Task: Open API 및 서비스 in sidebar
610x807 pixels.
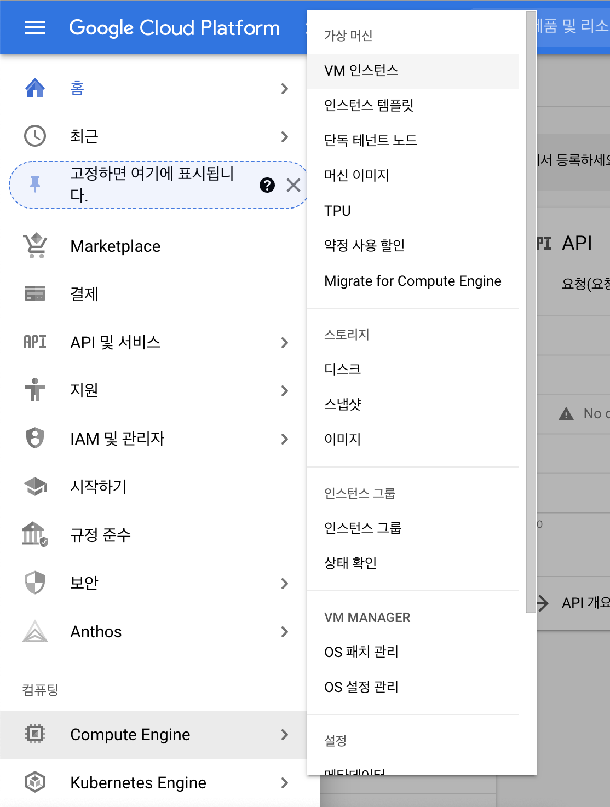Action: pyautogui.click(x=116, y=342)
